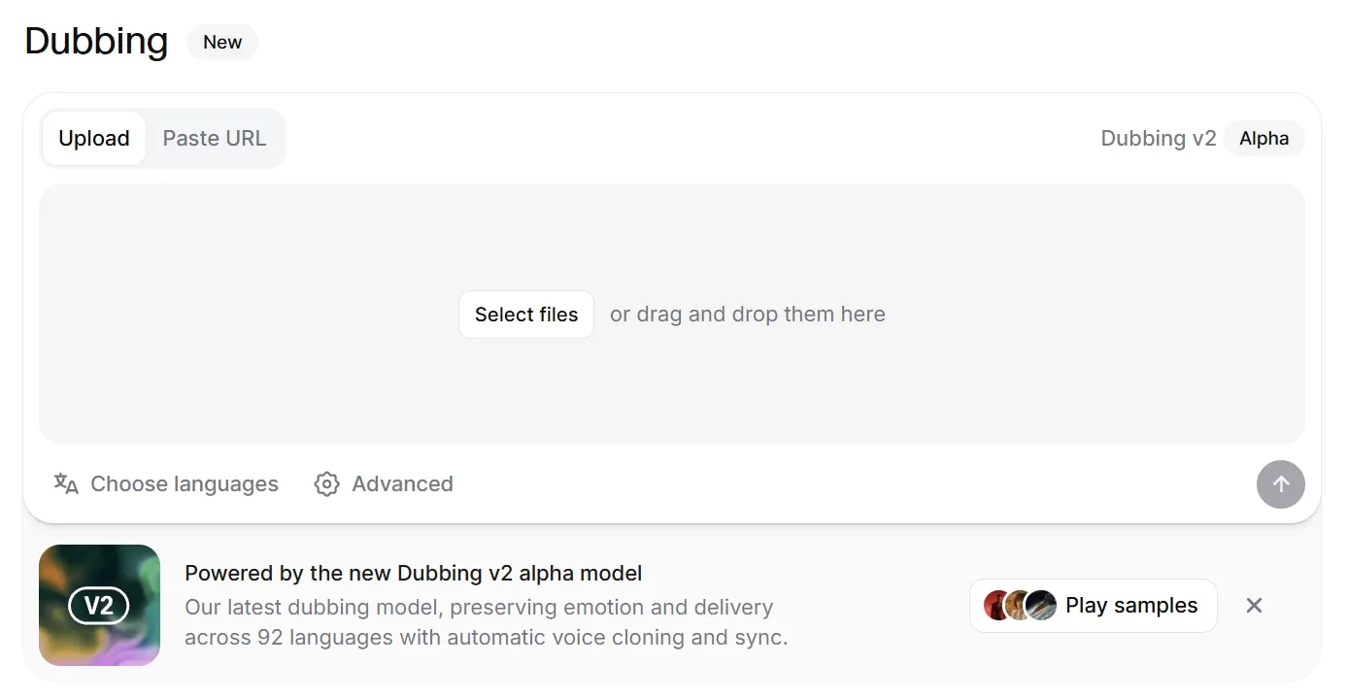Screen dimensions: 1348x697
Task: Open the V2 model thumbnail image
Action: (x=100, y=605)
